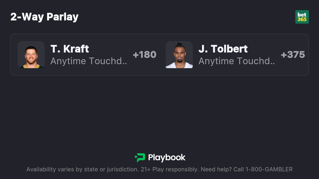The image size is (319, 179).
Task: Select the J. Tolbert player name
Action: tap(223, 49)
